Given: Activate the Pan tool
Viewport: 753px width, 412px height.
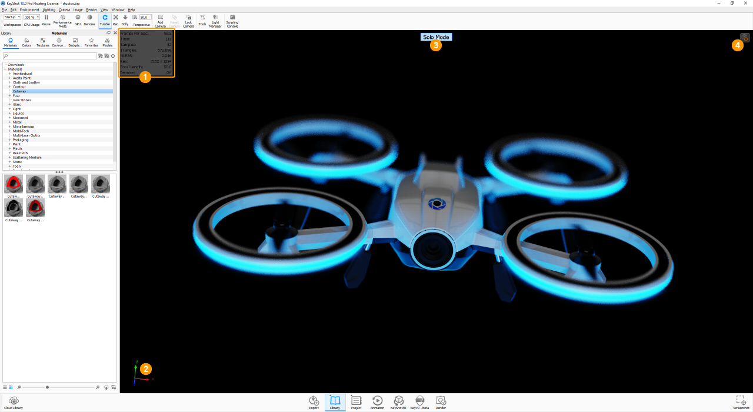Looking at the screenshot, I should pyautogui.click(x=115, y=19).
